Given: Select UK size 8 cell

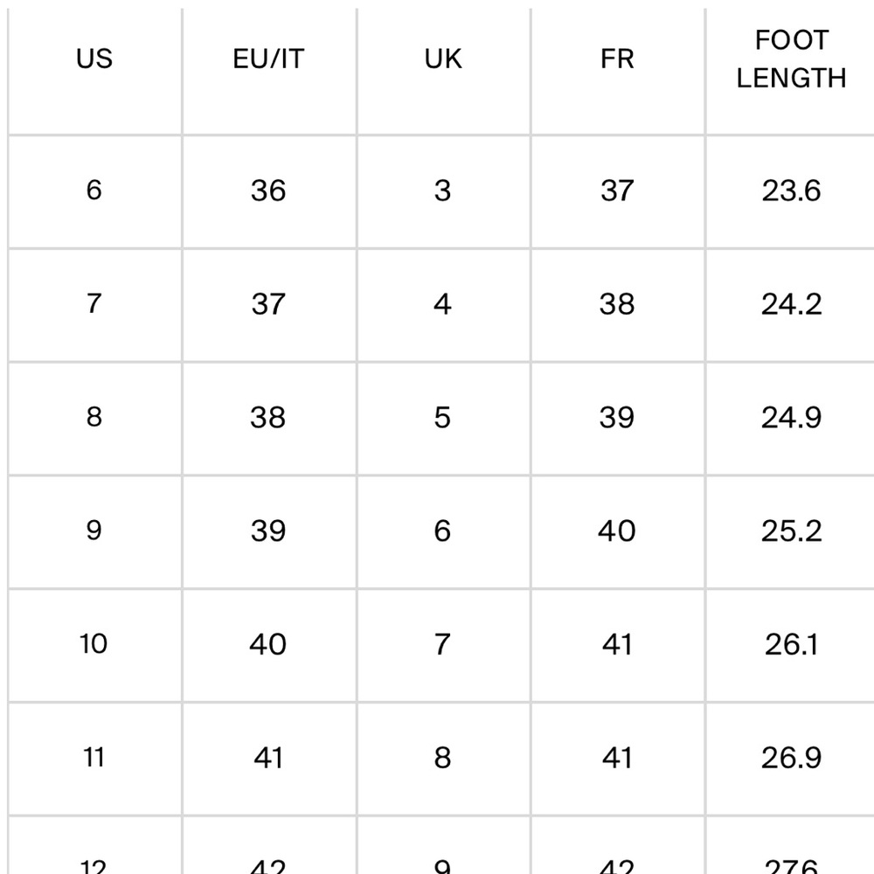Looking at the screenshot, I should [444, 759].
